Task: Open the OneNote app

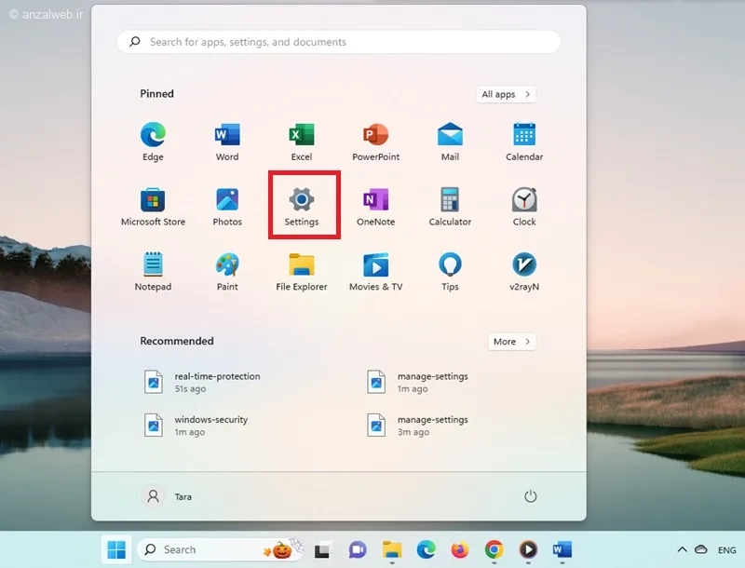Action: click(375, 205)
